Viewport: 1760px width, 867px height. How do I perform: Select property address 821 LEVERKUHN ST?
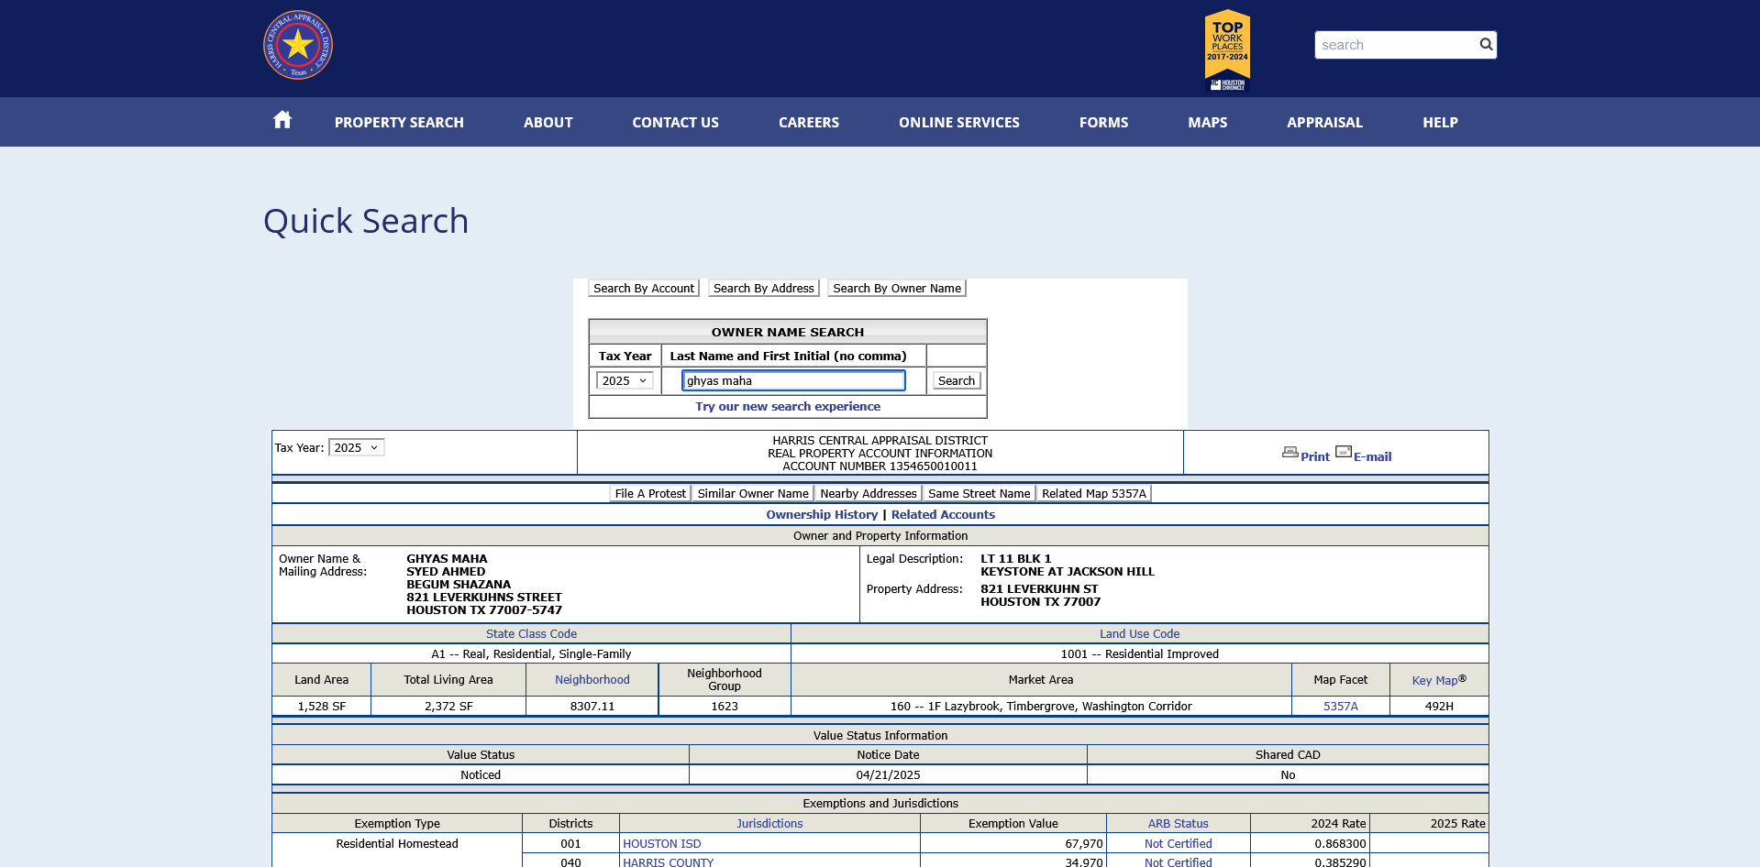click(1039, 589)
